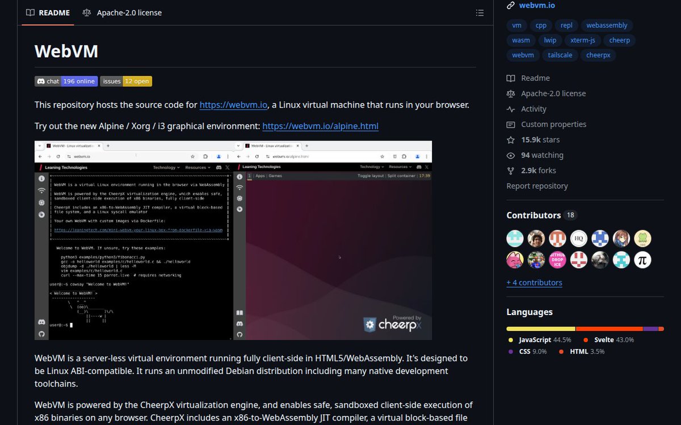
Task: Open the webvm.io/alpine.html link
Action: [320, 126]
